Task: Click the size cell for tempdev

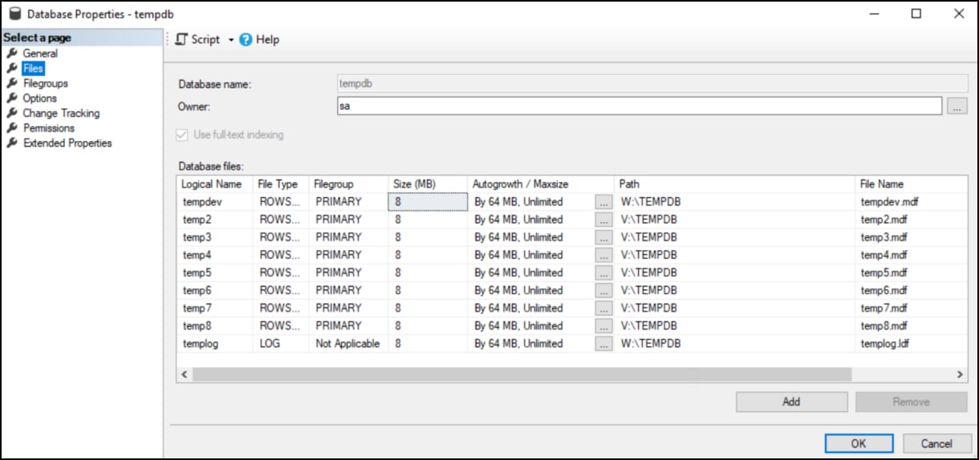Action: click(428, 202)
